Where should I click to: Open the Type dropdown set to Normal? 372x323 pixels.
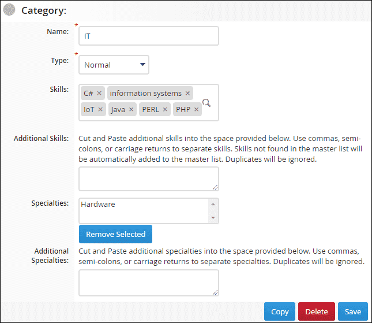(114, 65)
